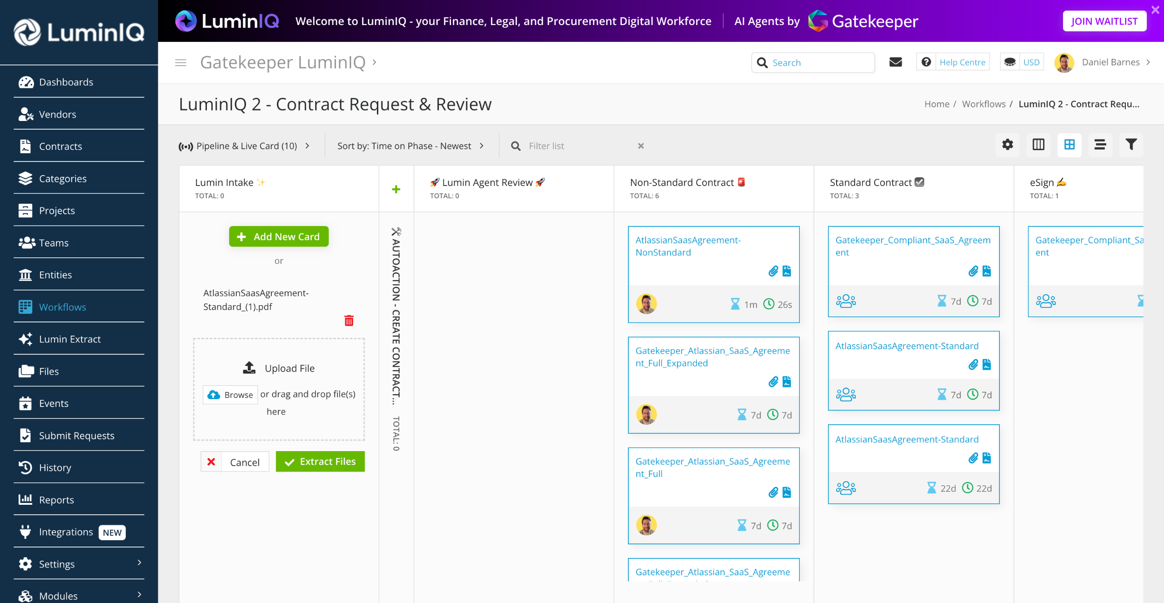This screenshot has height=603, width=1164.
Task: Click the JOIN WAITLIST button
Action: point(1104,21)
